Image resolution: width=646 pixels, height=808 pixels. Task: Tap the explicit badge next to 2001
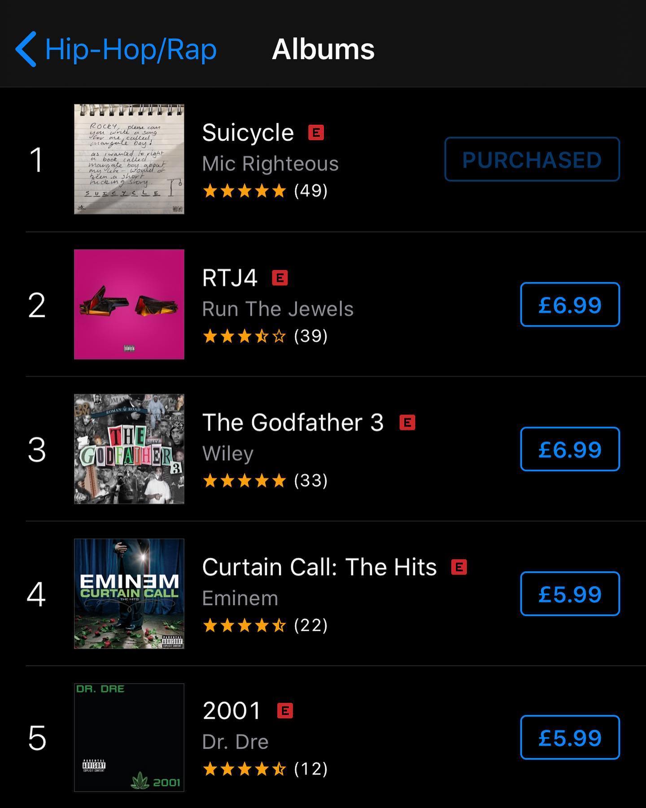tap(285, 711)
